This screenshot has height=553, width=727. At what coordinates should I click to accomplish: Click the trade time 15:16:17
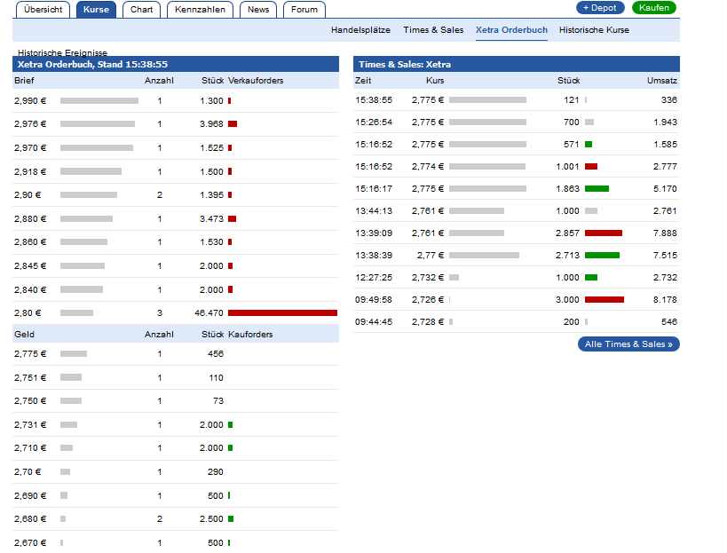click(374, 189)
